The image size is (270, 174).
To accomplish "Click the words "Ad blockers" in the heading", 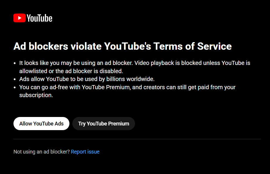I will pos(40,46).
